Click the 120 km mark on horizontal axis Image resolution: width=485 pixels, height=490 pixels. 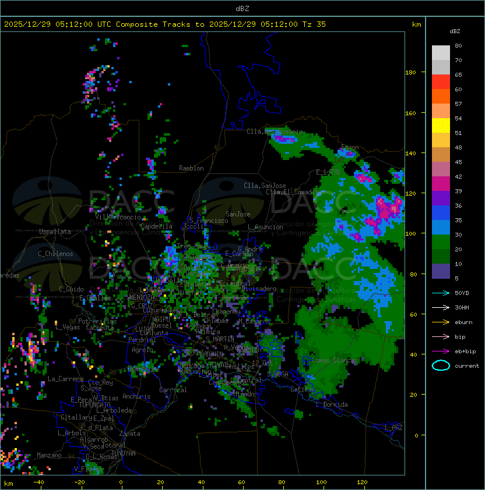pos(362,482)
